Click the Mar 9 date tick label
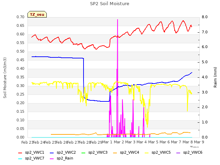Viewport: 220px width, 165px height. coord(199,142)
